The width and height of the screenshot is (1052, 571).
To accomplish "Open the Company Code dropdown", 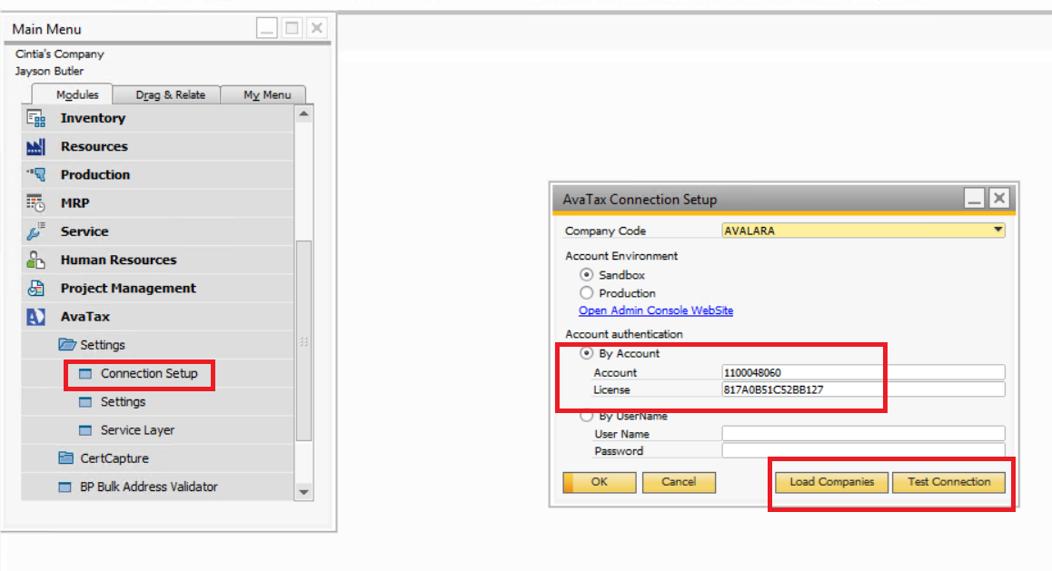I will (998, 231).
